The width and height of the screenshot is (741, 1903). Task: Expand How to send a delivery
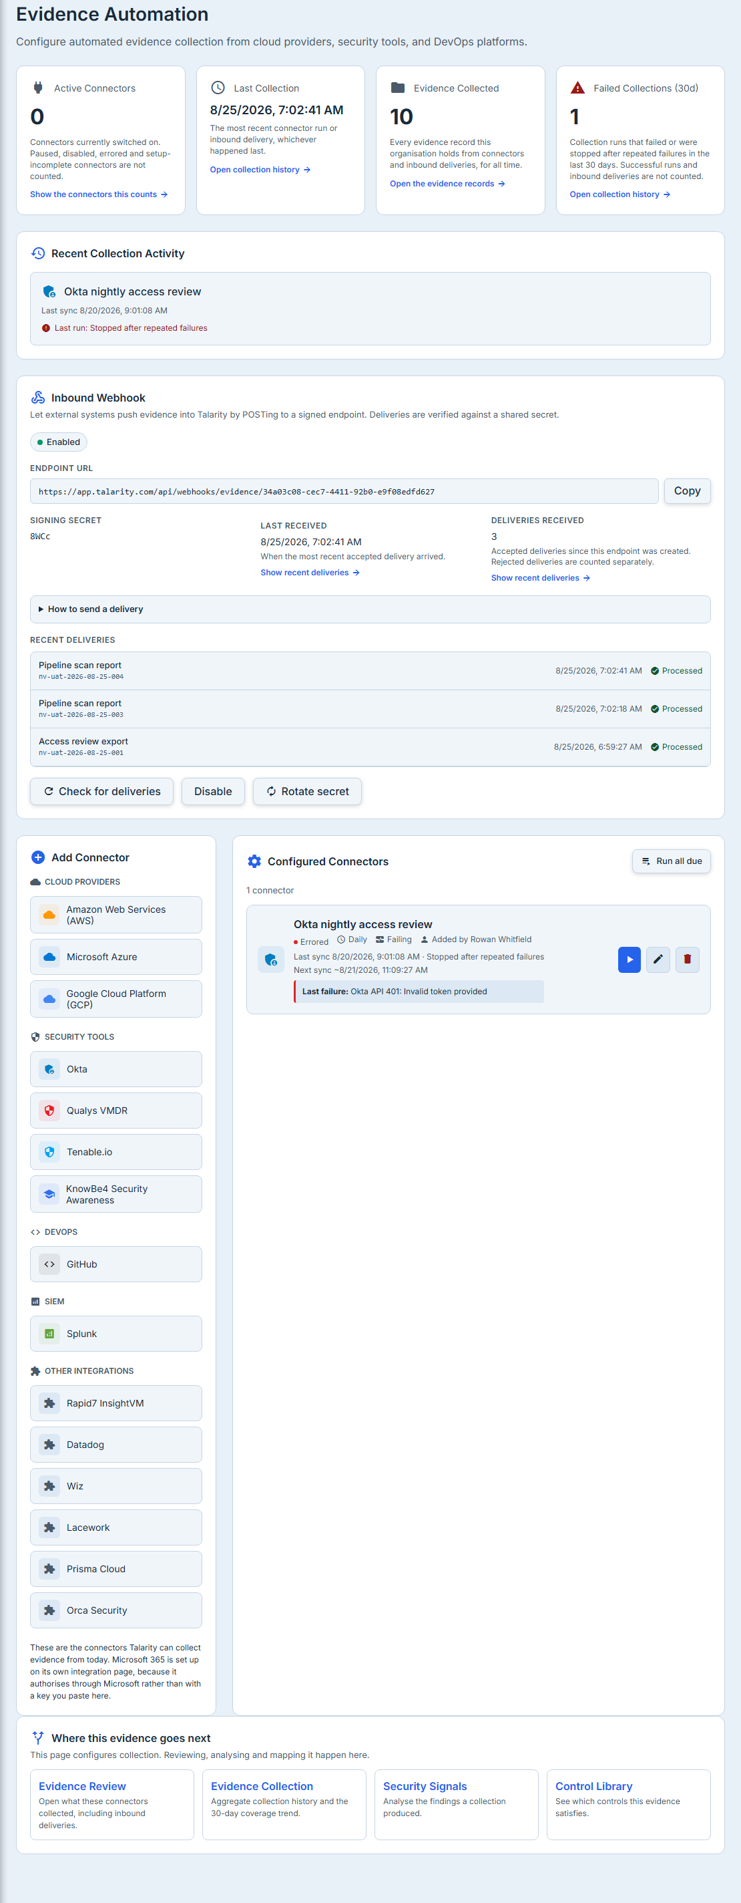pos(370,609)
